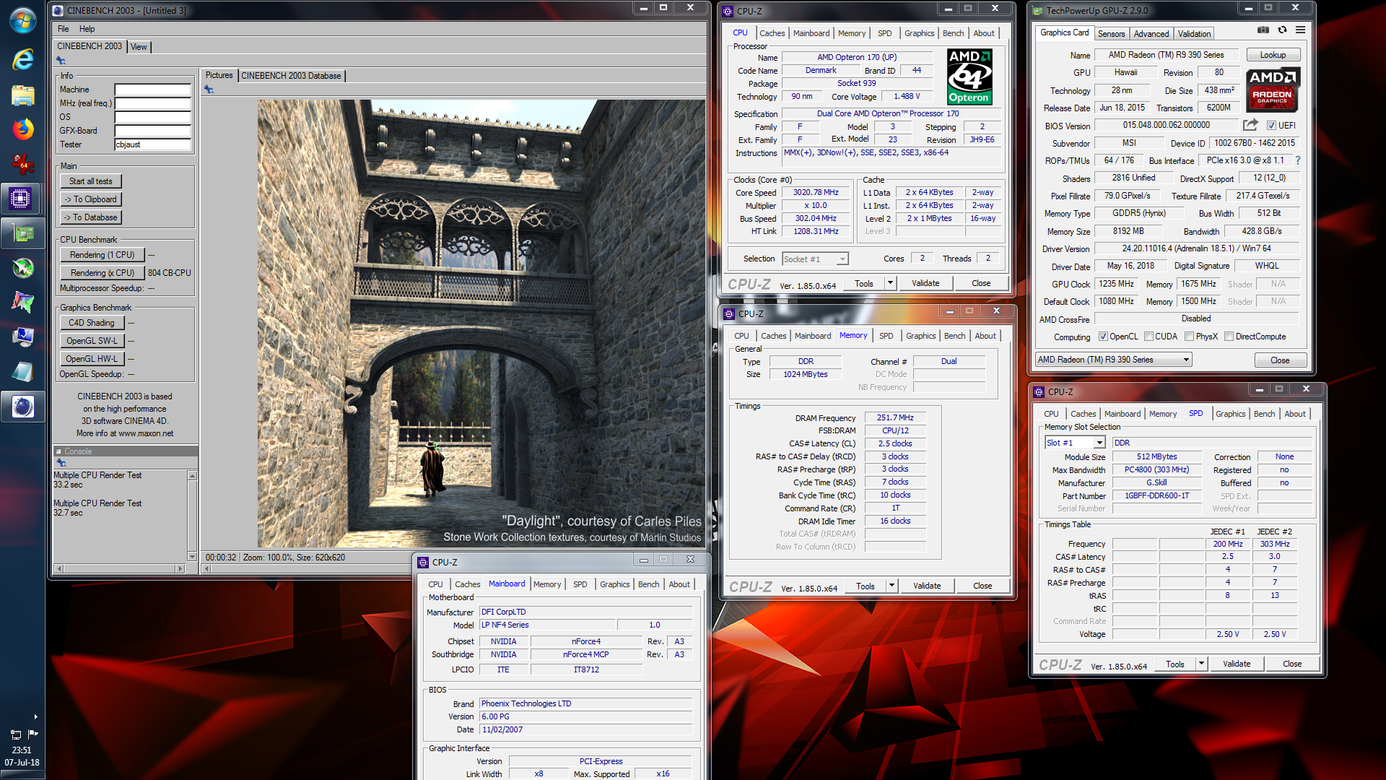1386x780 pixels.
Task: Start the OpenGL HW-L test
Action: tap(92, 359)
